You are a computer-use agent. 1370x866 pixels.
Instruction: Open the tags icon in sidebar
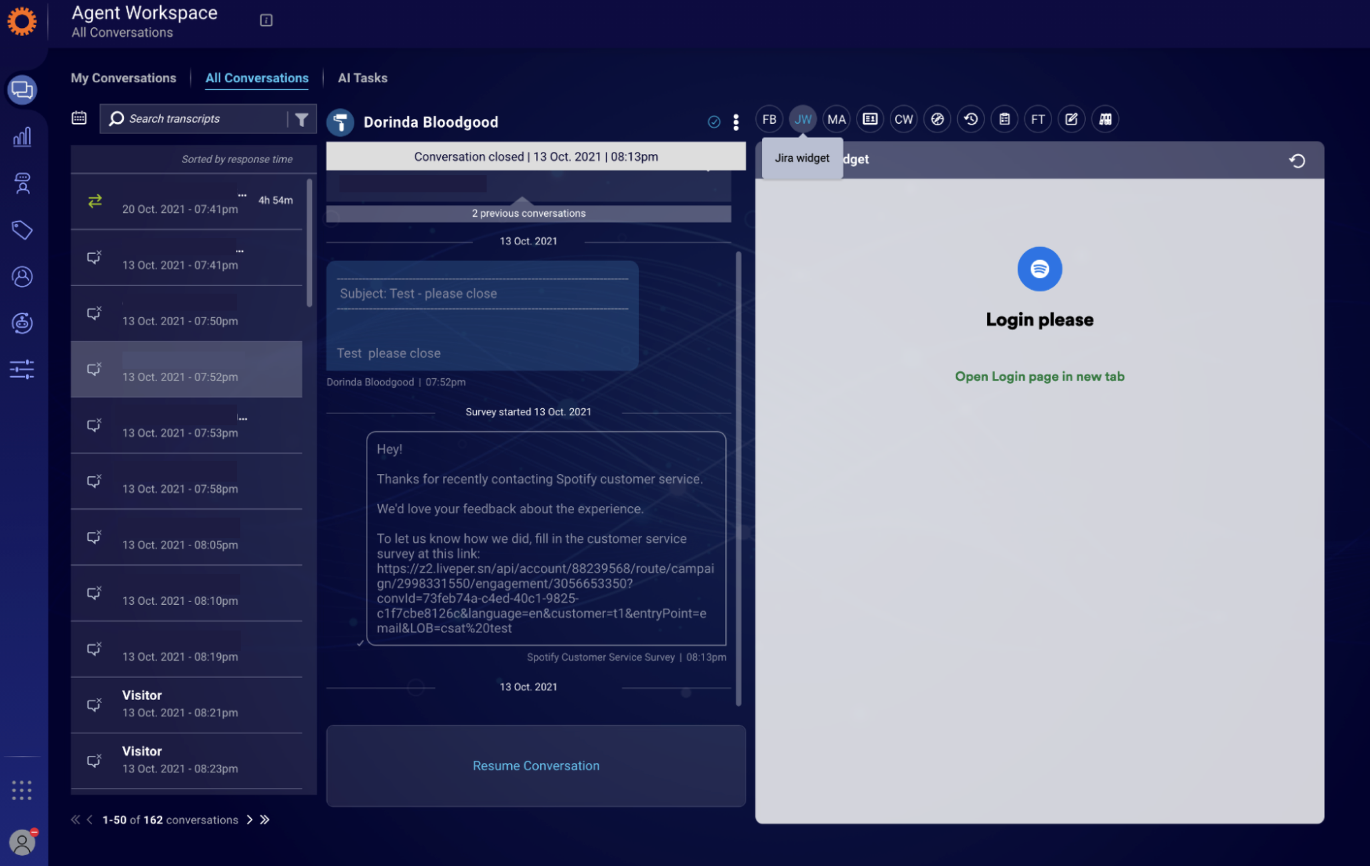coord(22,230)
